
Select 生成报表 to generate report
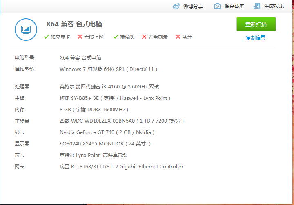click(x=274, y=6)
